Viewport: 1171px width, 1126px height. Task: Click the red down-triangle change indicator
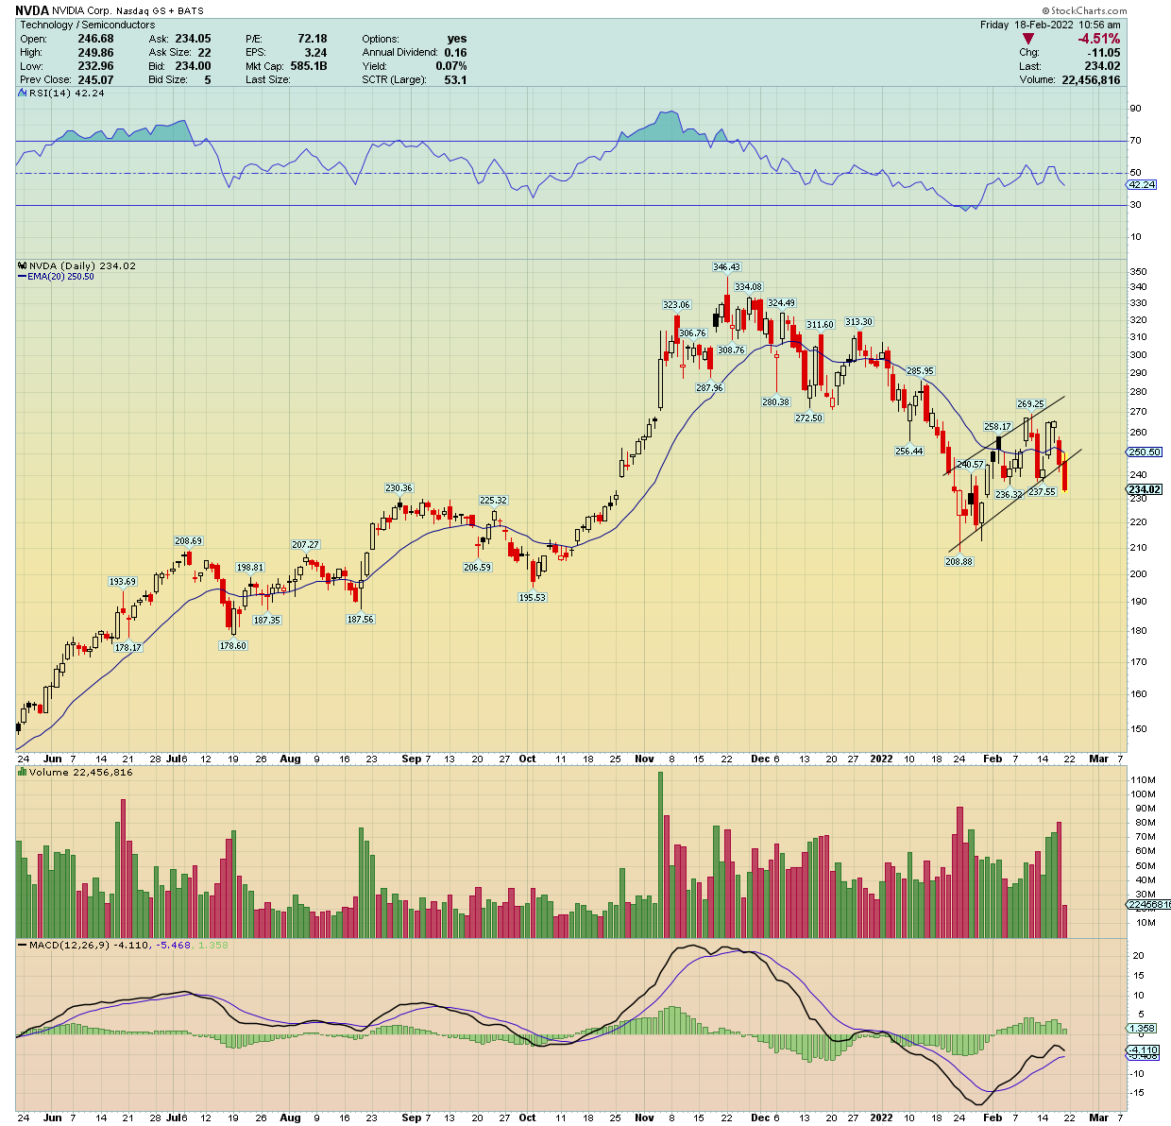[x=1028, y=39]
